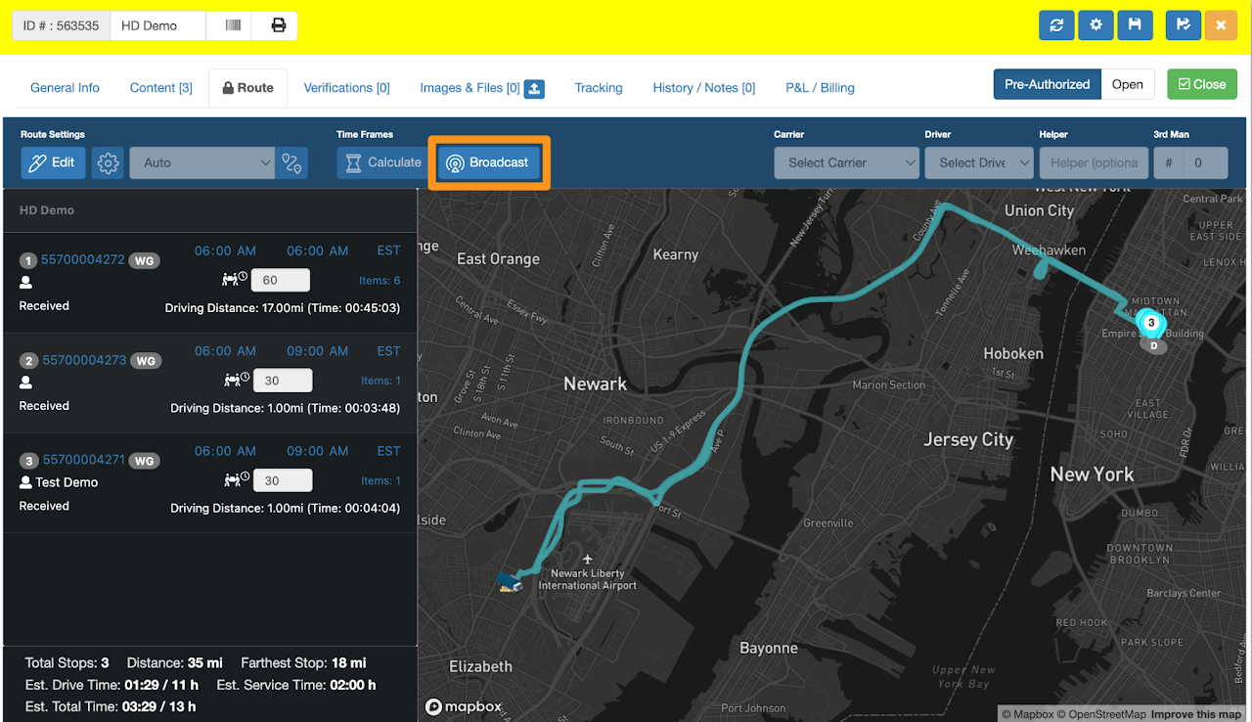Click the save-and-confirm icon with checkmark
The image size is (1252, 722).
point(1184,25)
